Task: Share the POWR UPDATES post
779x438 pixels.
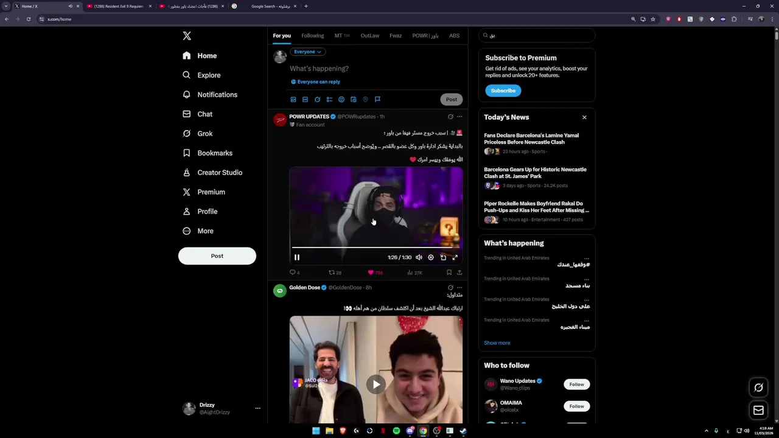Action: click(x=459, y=273)
